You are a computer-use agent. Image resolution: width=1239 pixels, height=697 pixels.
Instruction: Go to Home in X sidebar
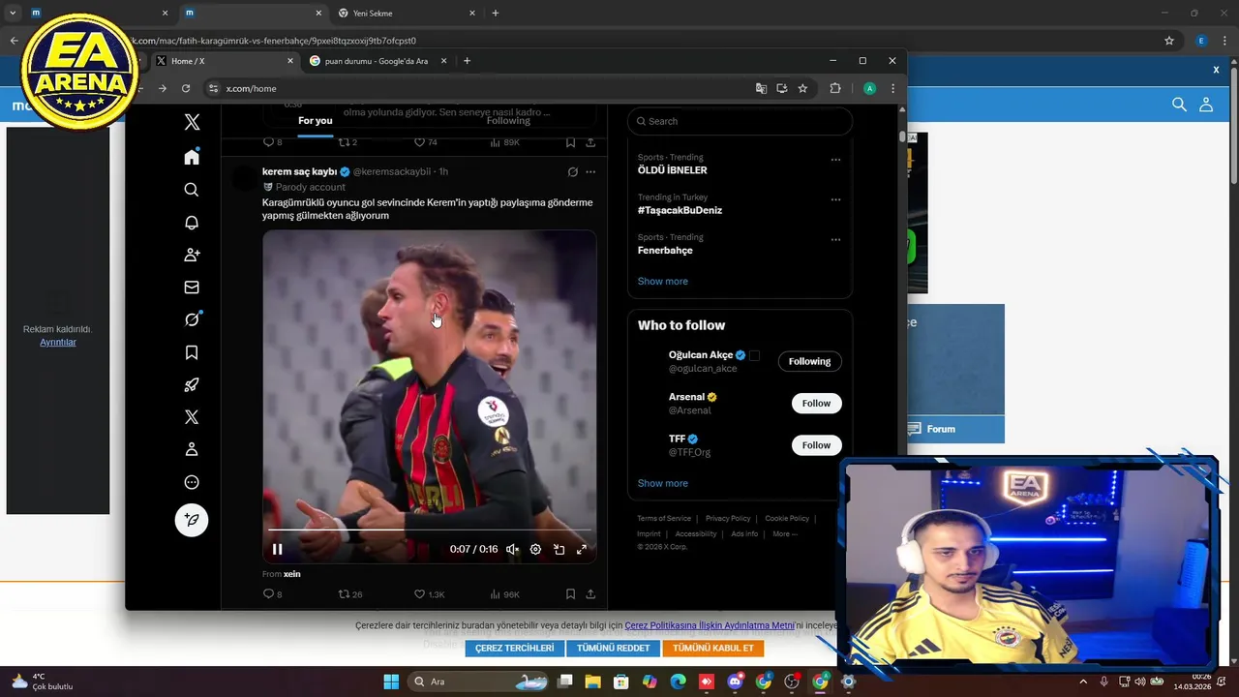[192, 157]
